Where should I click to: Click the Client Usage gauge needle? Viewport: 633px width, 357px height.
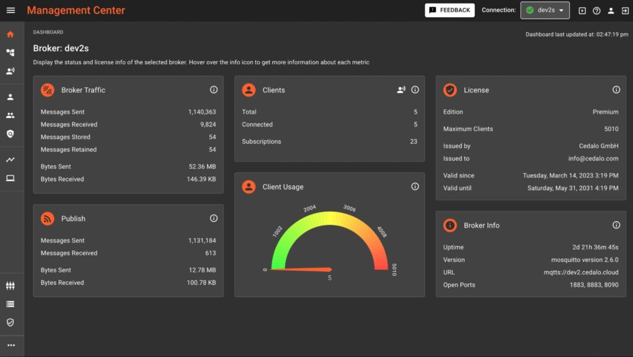click(x=303, y=269)
